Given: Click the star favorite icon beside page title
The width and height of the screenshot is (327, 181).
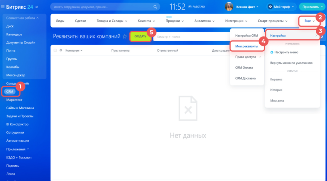Looking at the screenshot, I should [x=125, y=37].
